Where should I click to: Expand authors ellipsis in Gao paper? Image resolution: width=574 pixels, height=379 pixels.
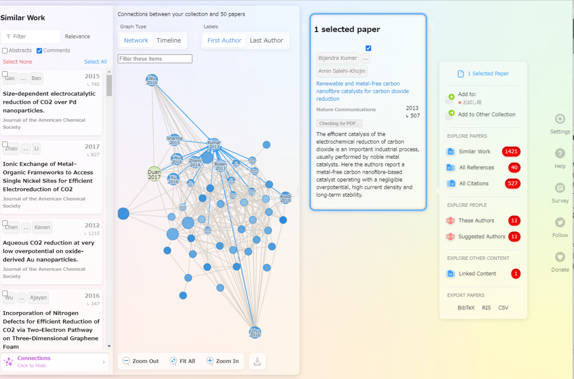coord(23,78)
